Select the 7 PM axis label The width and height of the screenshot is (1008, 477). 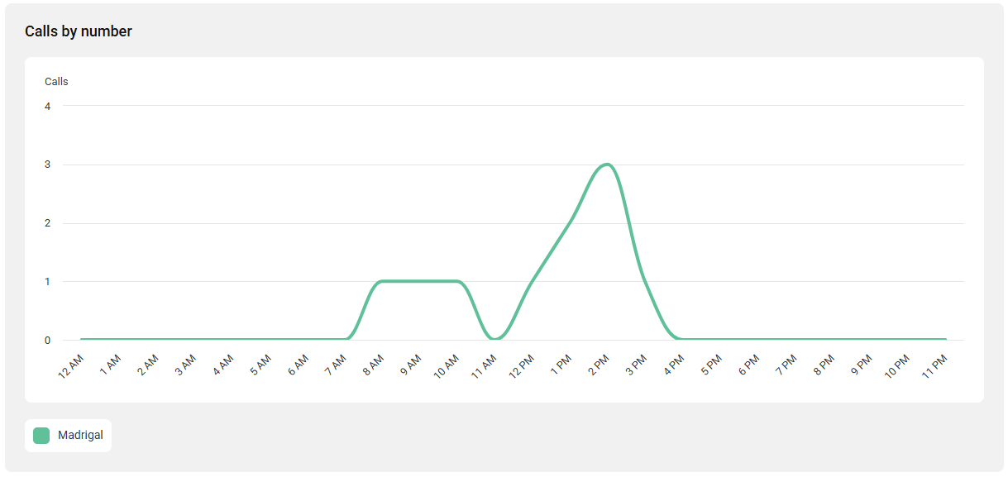[x=786, y=365]
